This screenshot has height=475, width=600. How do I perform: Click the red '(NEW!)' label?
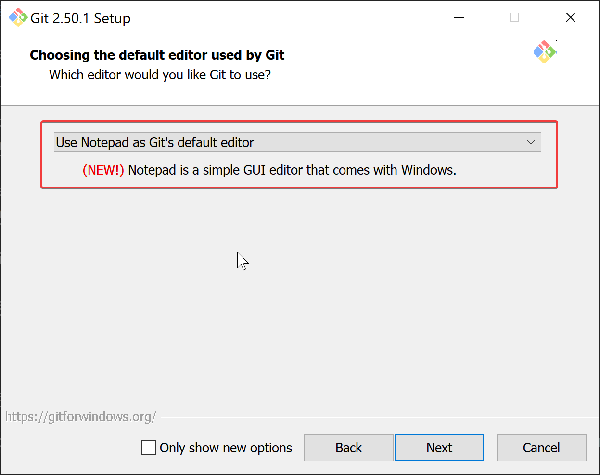point(103,170)
